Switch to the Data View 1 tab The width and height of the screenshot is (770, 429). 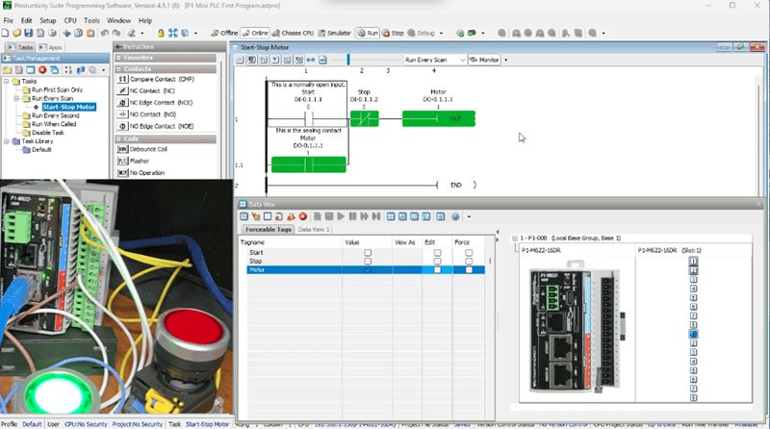tap(314, 229)
